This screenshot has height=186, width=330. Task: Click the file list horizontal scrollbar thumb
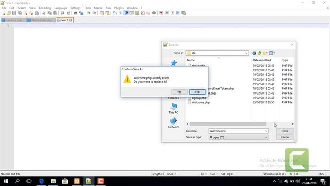(x=228, y=124)
